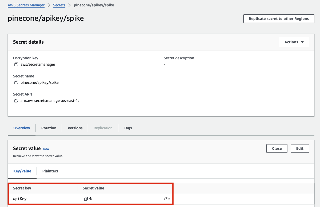Switch to the Plaintext view
The width and height of the screenshot is (320, 207).
pos(50,171)
